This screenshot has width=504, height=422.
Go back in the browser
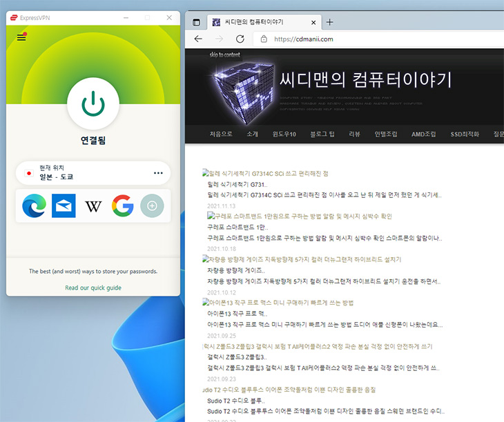pos(198,39)
